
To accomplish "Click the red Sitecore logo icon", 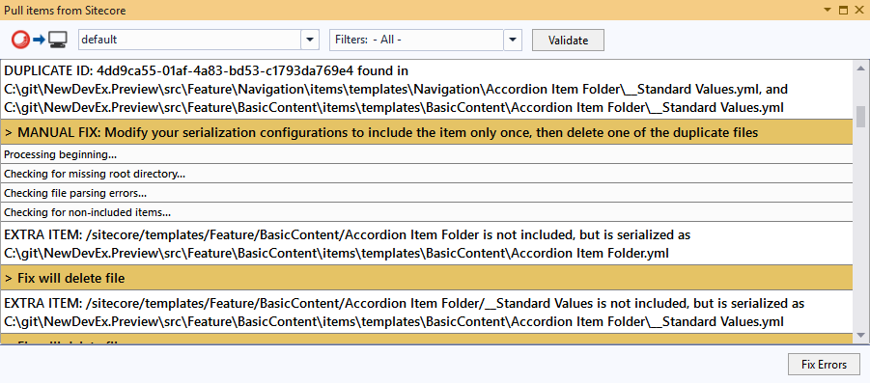I will pos(21,40).
